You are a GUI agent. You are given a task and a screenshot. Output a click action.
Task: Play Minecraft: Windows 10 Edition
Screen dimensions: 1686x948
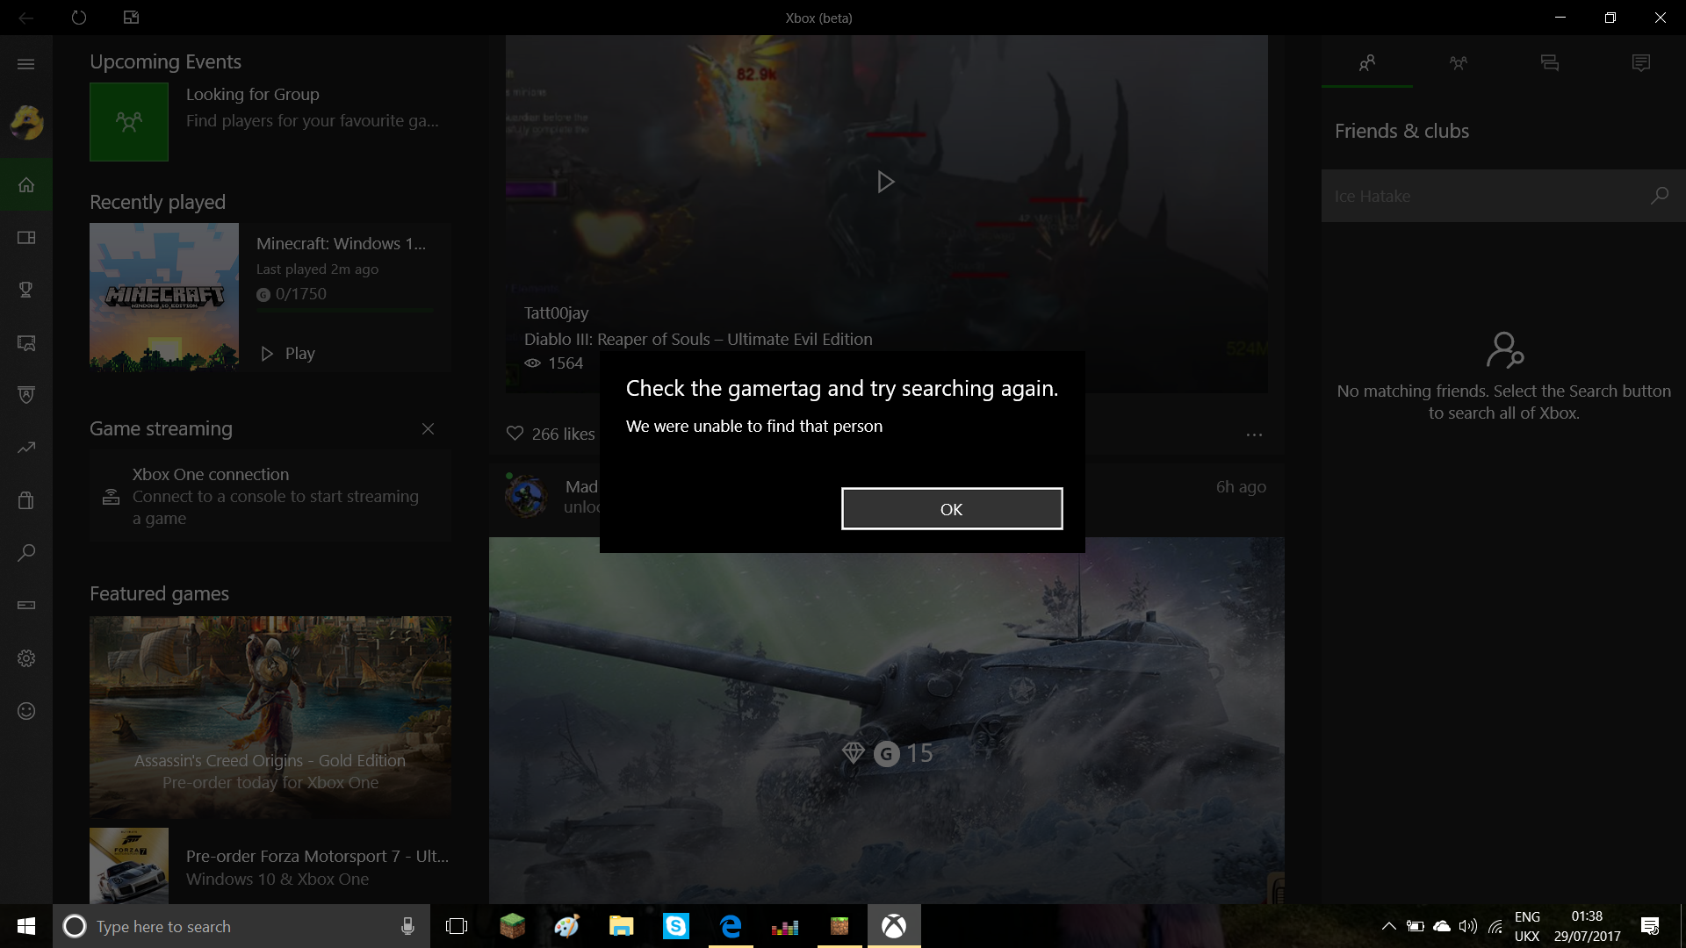point(288,354)
